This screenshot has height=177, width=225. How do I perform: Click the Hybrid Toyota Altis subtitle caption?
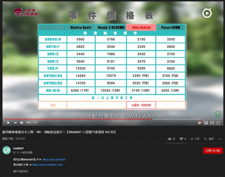(x=113, y=116)
